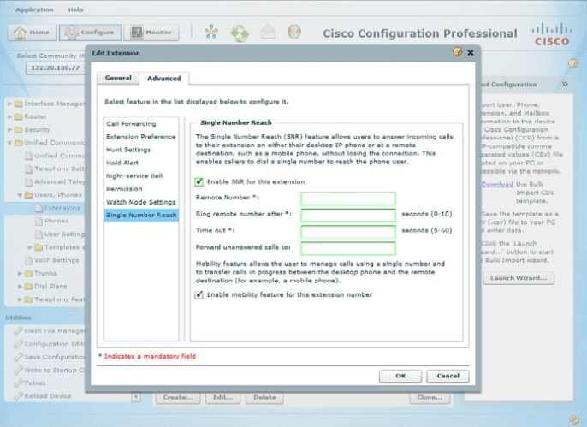Select Hunt Settings feature
The image size is (587, 427).
141,150
